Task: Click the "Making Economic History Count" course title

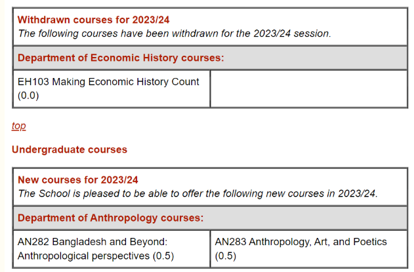Action: (127, 82)
